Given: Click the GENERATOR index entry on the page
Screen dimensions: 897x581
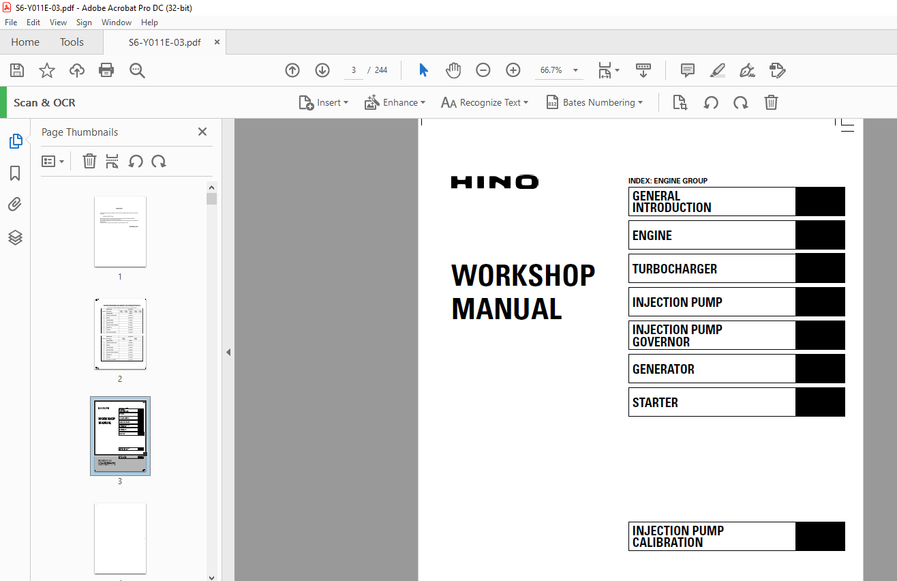Looking at the screenshot, I should (x=737, y=369).
